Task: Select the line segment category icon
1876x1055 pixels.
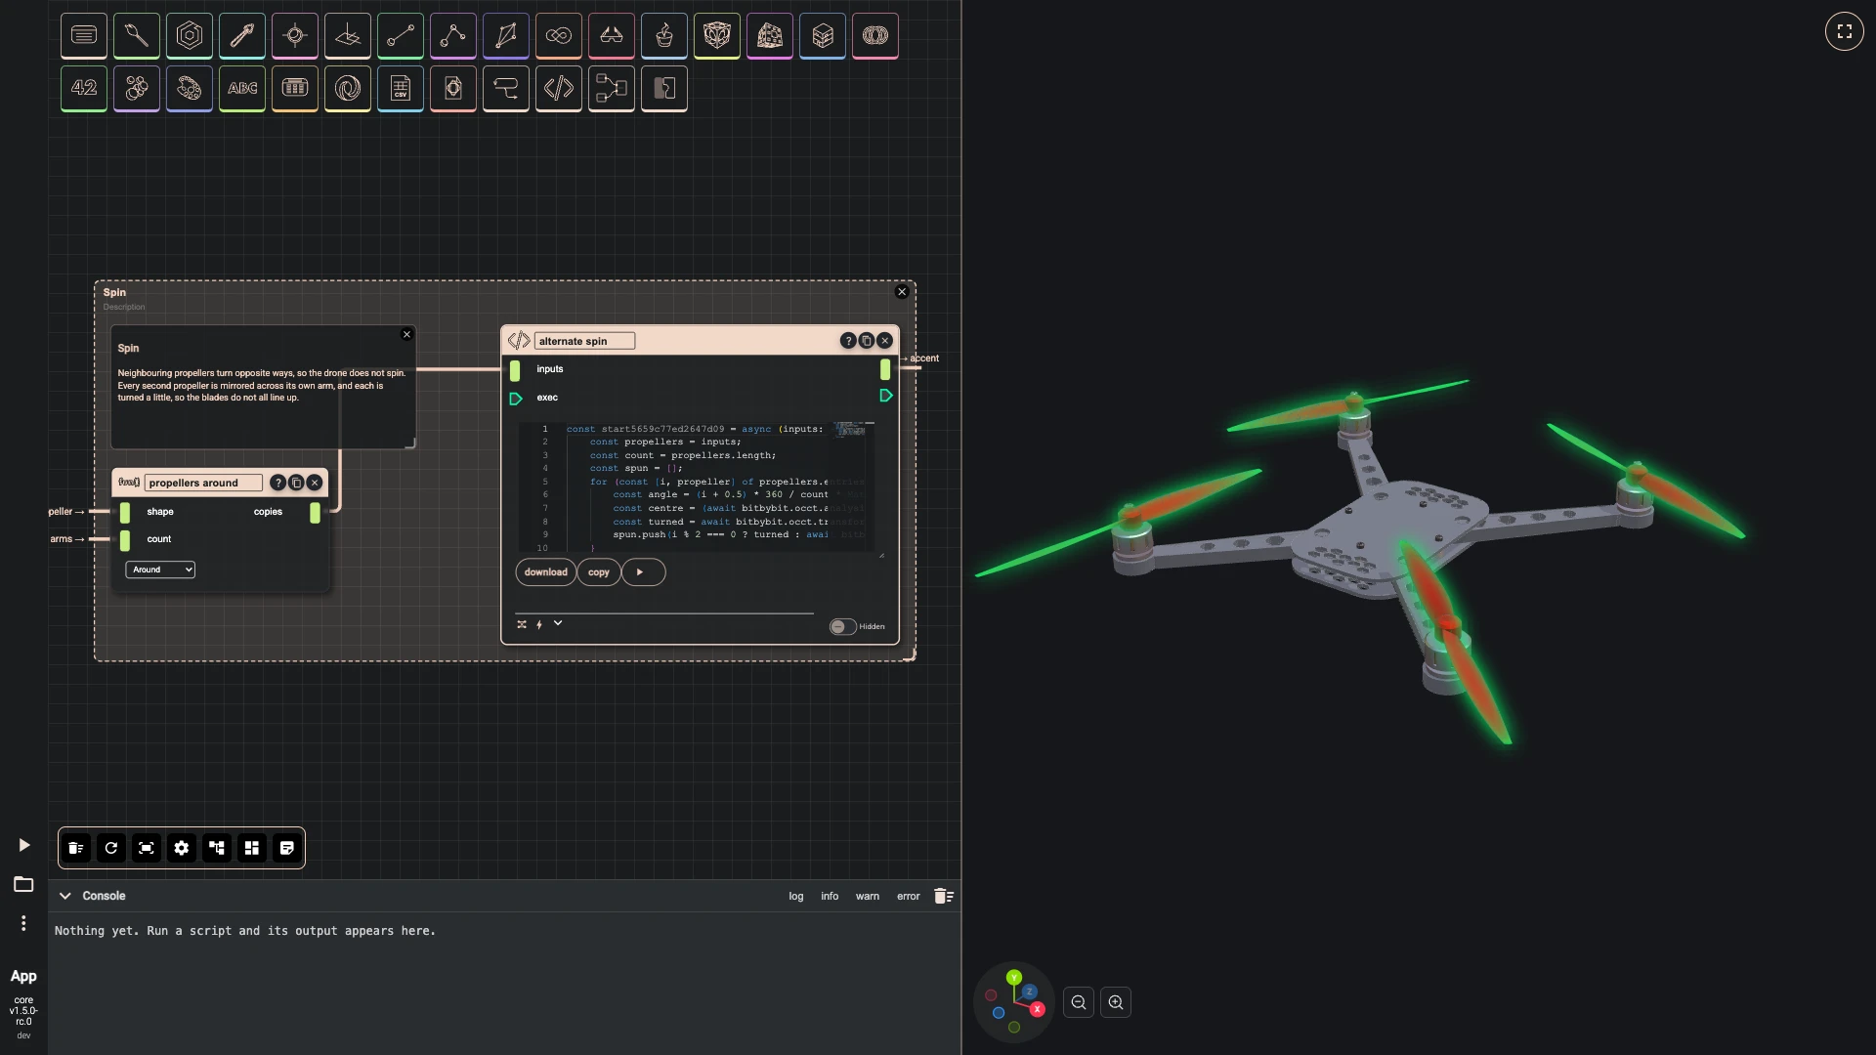Action: tap(401, 36)
